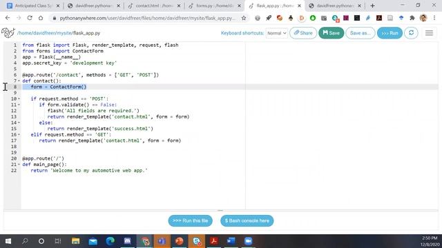Open Discord from taskbar

click(x=127, y=241)
